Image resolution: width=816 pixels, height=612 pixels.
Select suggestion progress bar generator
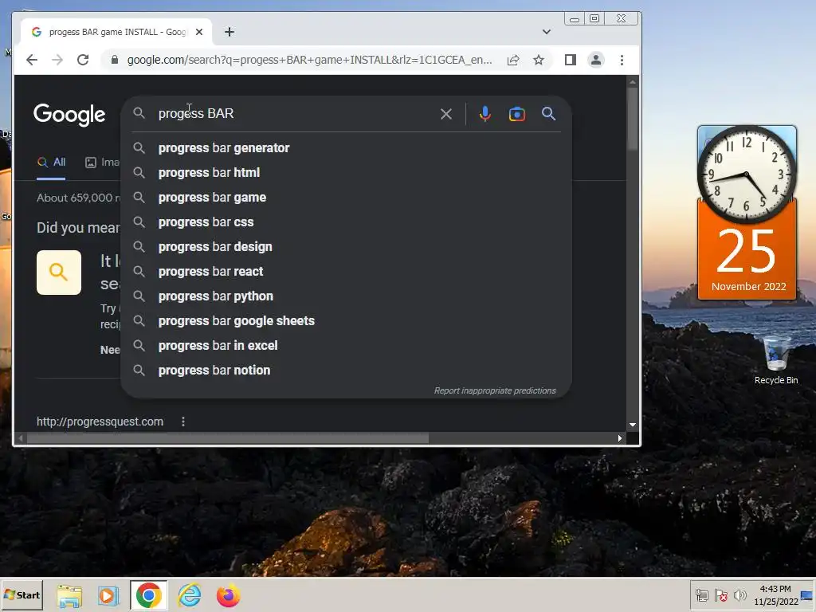[x=346, y=147]
